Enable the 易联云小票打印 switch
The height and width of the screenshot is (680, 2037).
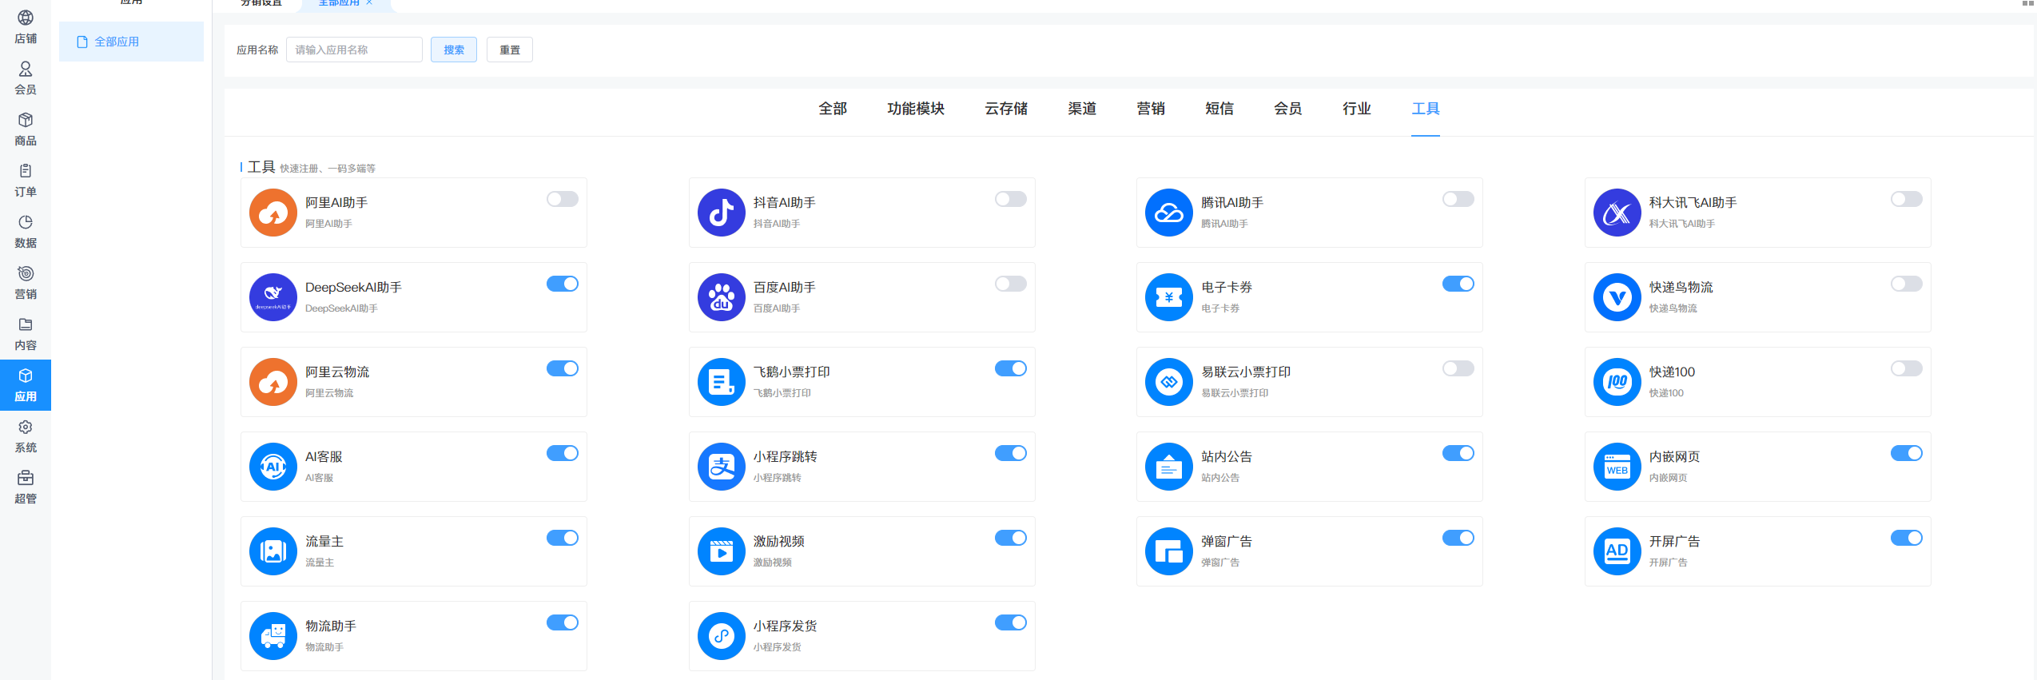click(x=1458, y=368)
